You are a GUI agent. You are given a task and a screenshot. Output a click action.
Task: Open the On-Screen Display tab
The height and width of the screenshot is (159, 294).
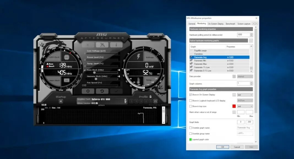click(x=216, y=24)
